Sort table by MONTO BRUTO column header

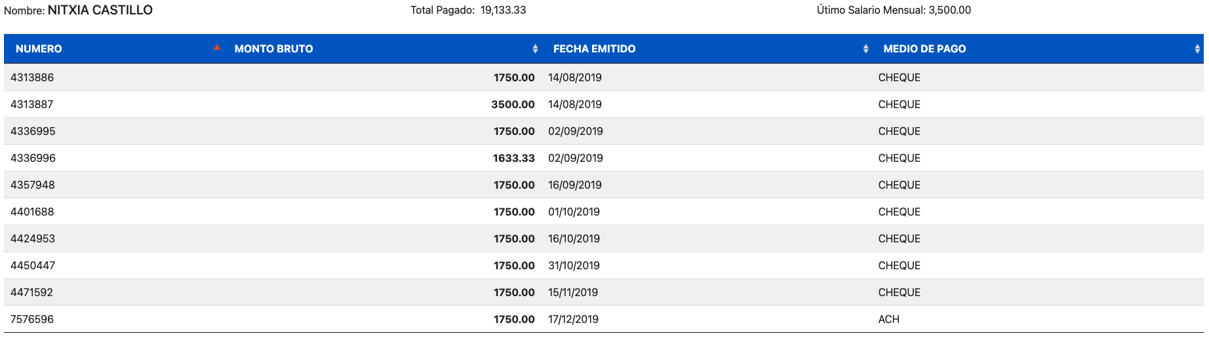[x=273, y=49]
